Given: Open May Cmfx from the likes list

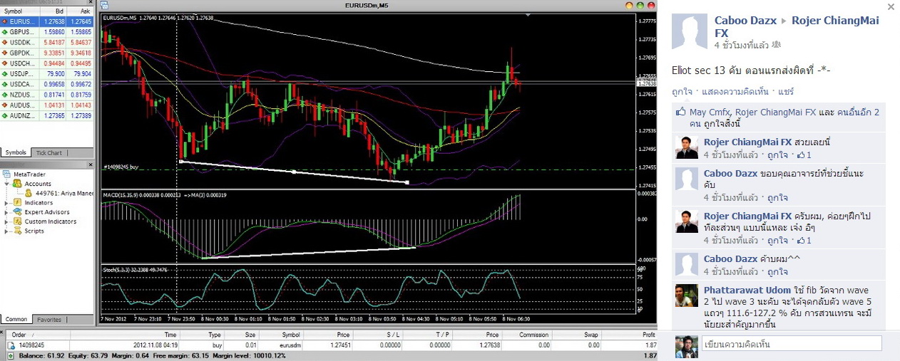Looking at the screenshot, I should 710,112.
